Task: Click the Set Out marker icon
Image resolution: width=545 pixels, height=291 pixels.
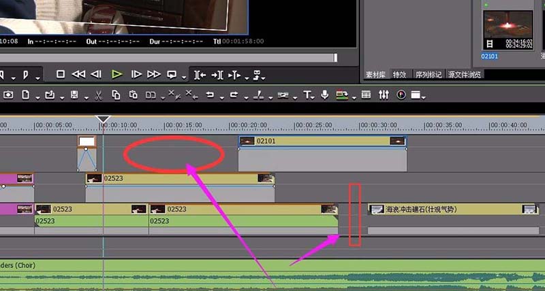Action: [26, 75]
